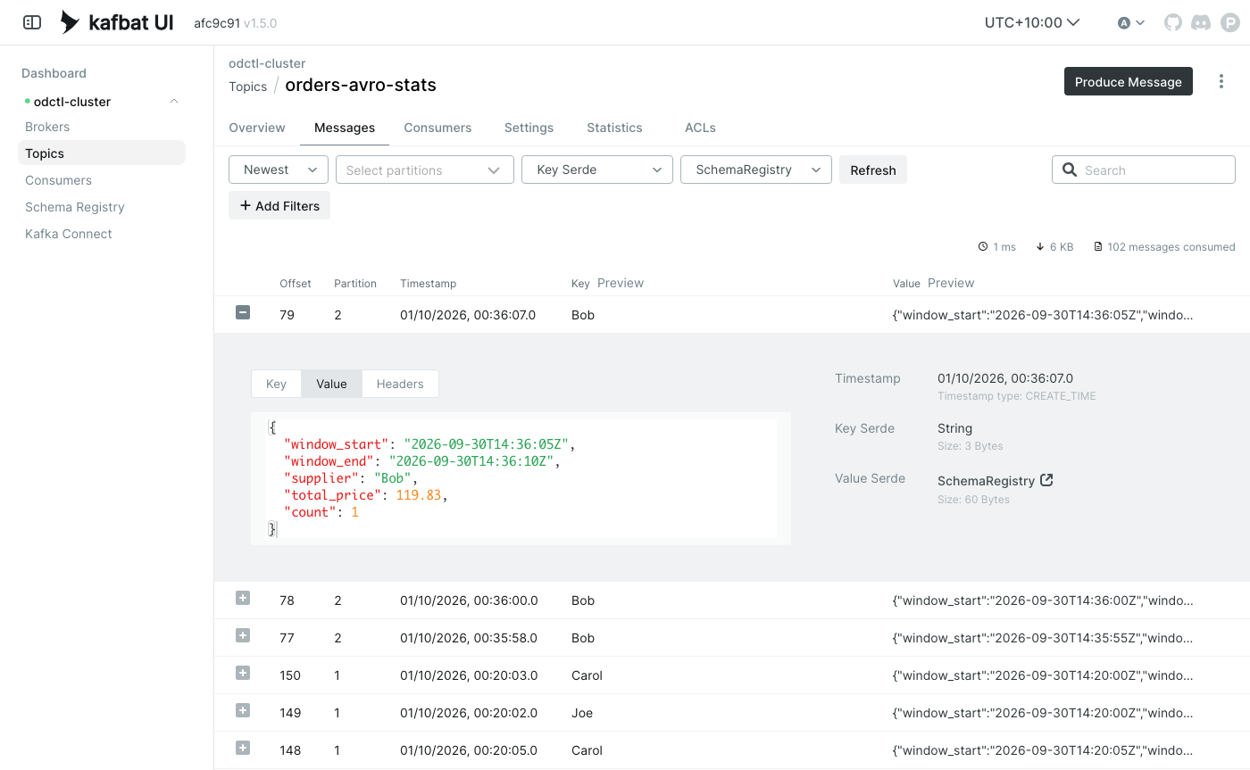Image resolution: width=1250 pixels, height=770 pixels.
Task: Show the message Key tab
Action: [276, 384]
